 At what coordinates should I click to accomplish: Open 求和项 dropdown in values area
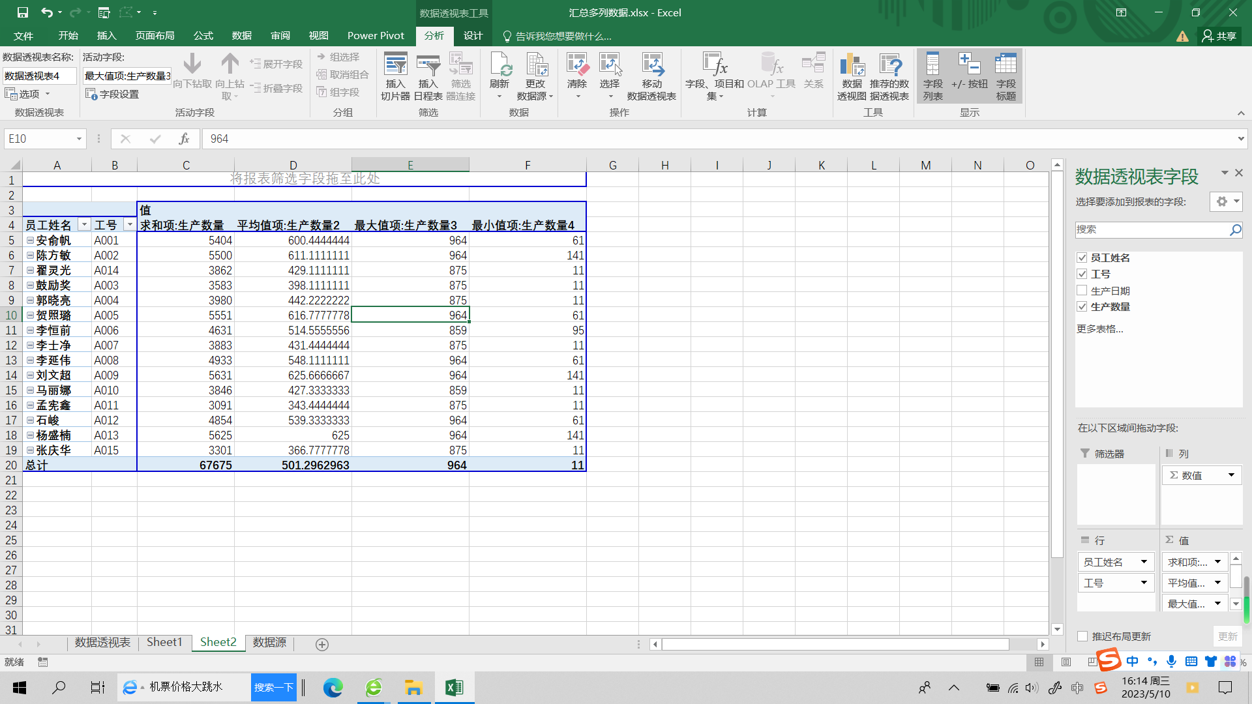(x=1217, y=562)
